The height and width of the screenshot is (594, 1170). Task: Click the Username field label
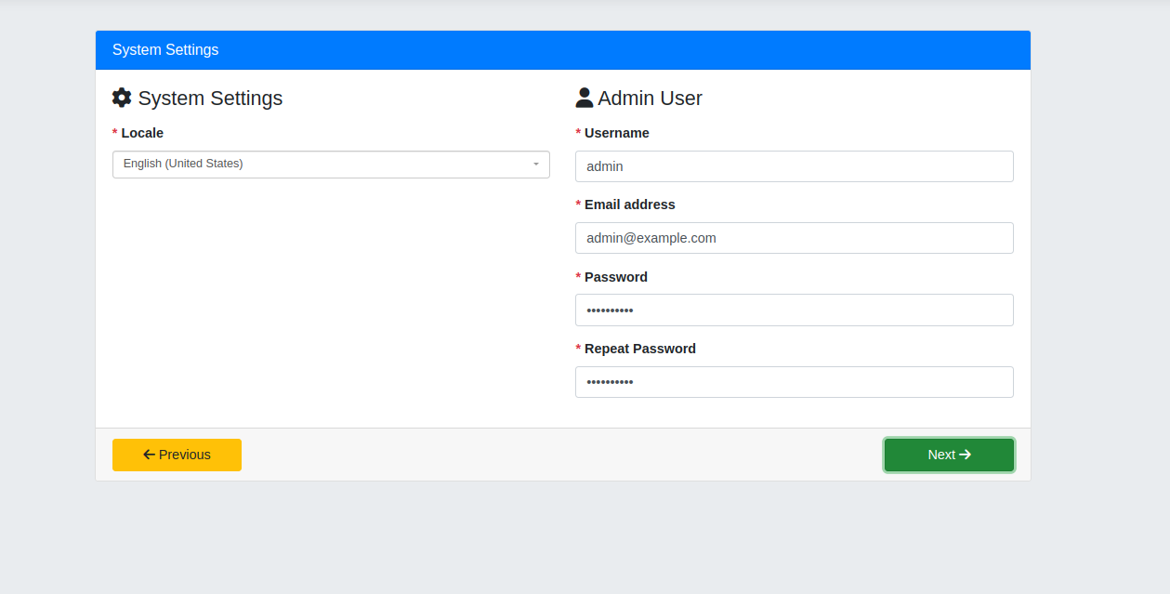coord(616,133)
